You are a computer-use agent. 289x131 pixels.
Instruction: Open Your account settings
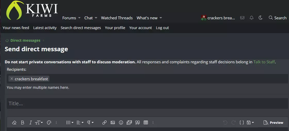coord(141,28)
